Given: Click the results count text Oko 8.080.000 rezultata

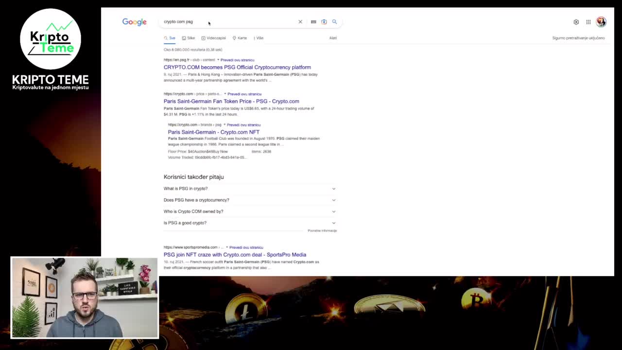Looking at the screenshot, I should 193,50.
